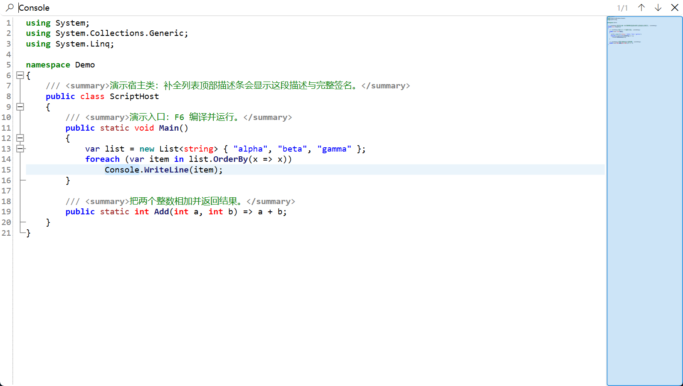The image size is (683, 386).
Task: Click line number 1 in gutter
Action: (x=9, y=23)
